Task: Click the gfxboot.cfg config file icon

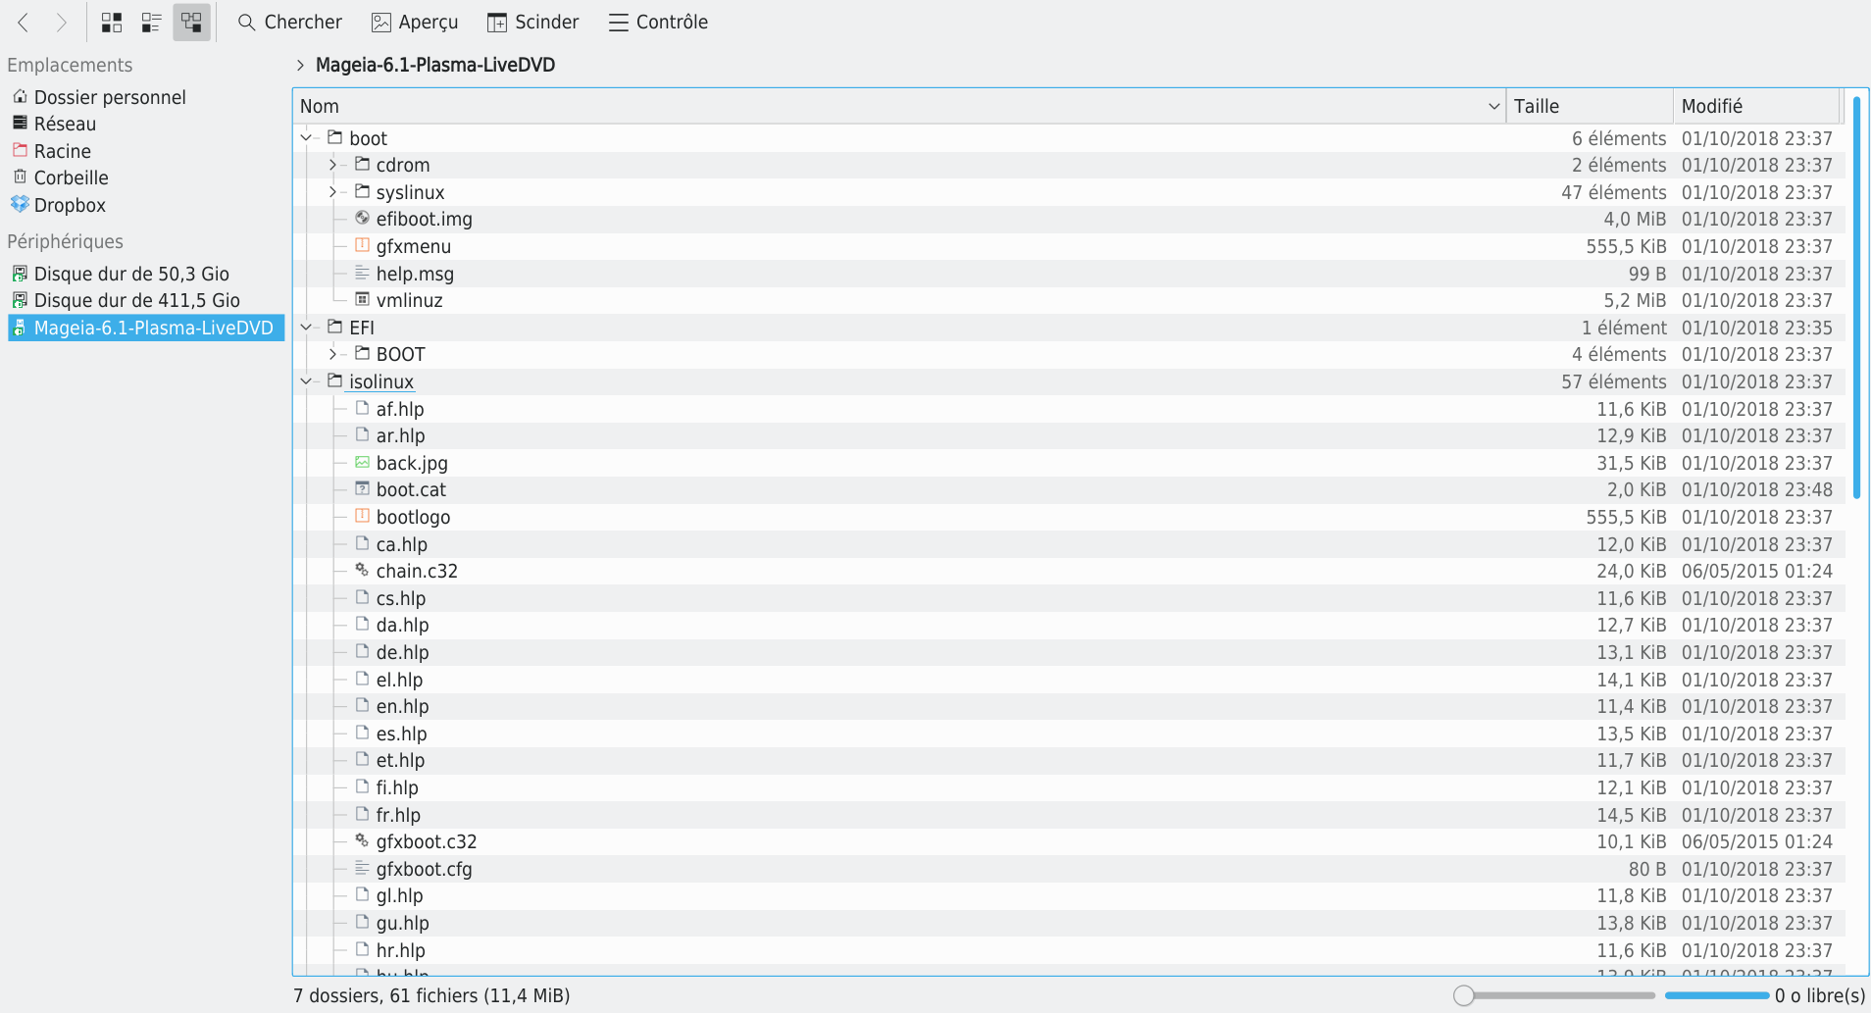Action: (362, 868)
